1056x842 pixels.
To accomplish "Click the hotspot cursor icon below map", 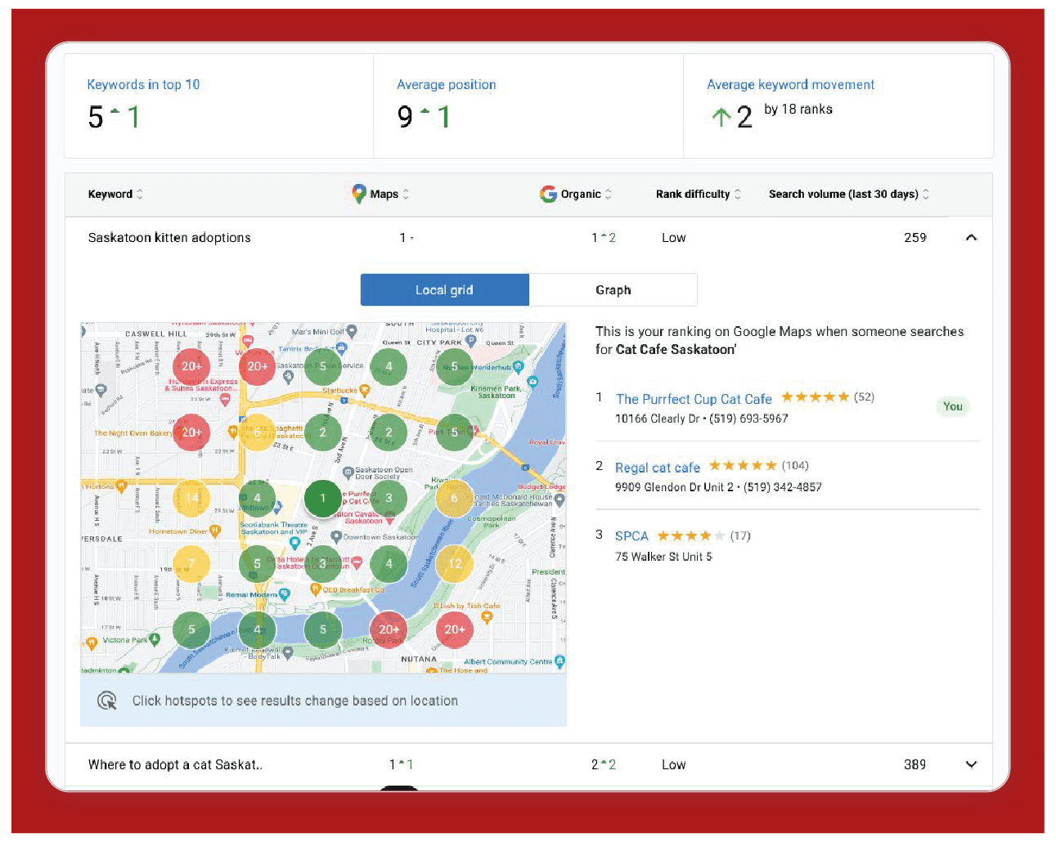I will (107, 701).
